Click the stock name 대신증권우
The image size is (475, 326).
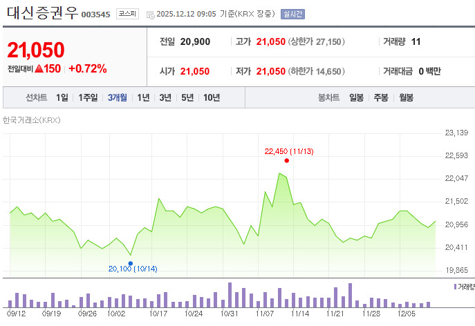point(42,13)
